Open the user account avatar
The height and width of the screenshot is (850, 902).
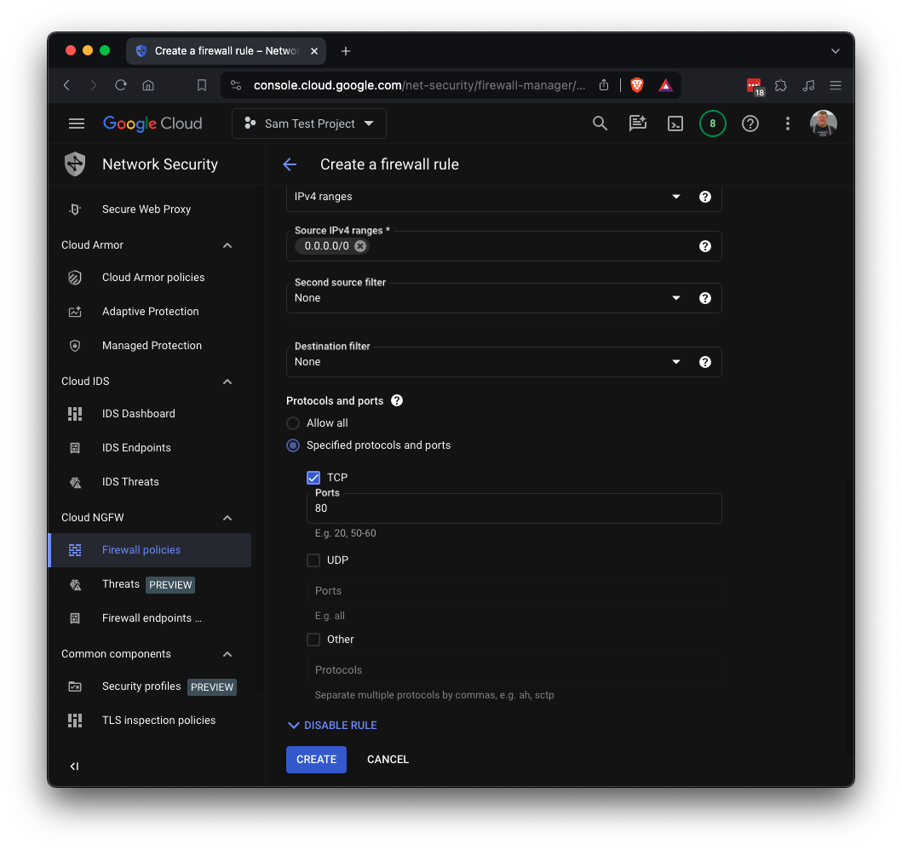click(823, 123)
